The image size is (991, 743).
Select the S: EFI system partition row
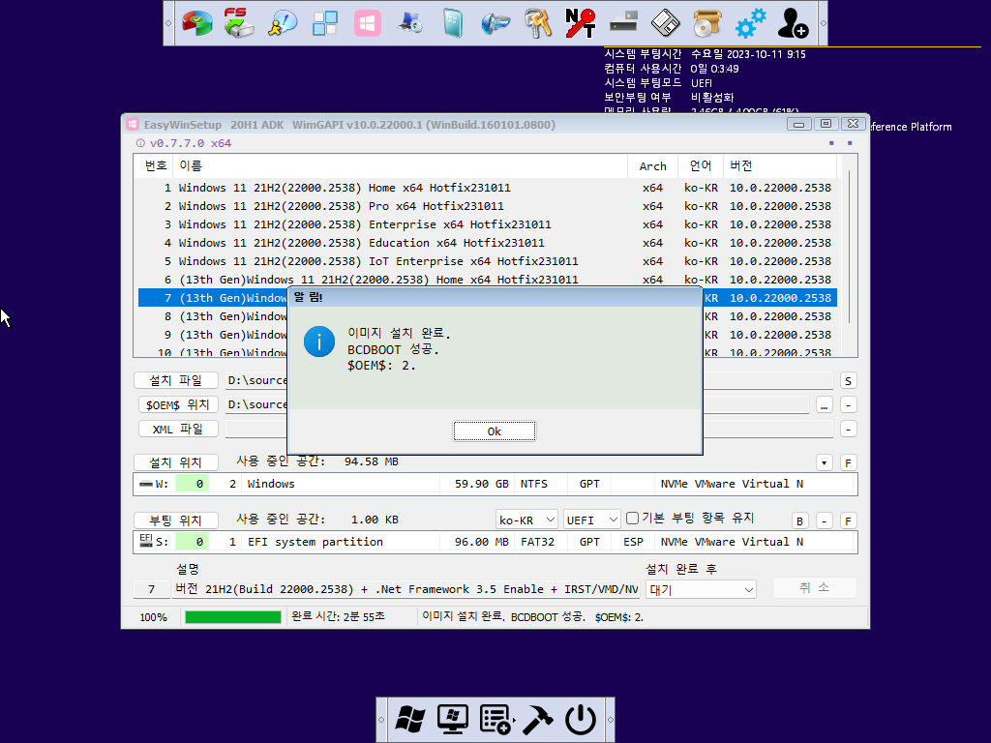(495, 542)
